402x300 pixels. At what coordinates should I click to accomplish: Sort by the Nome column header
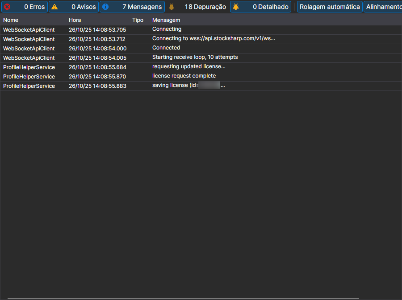coord(11,20)
